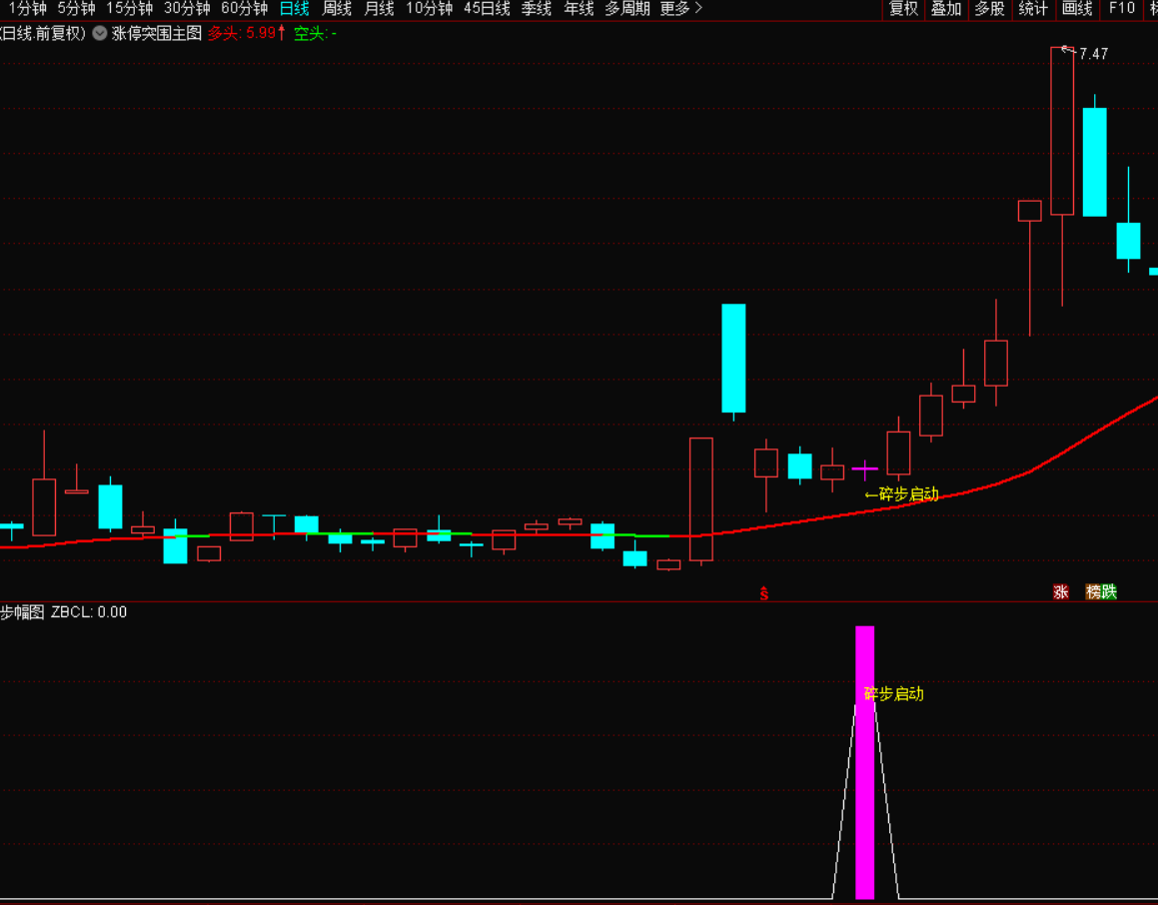Click the magenta 碎步启动 bar in lower pane
The width and height of the screenshot is (1158, 905).
[864, 799]
